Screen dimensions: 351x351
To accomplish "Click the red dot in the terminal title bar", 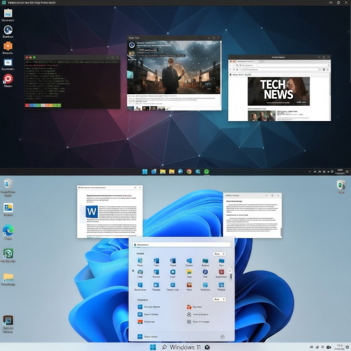I will point(27,57).
